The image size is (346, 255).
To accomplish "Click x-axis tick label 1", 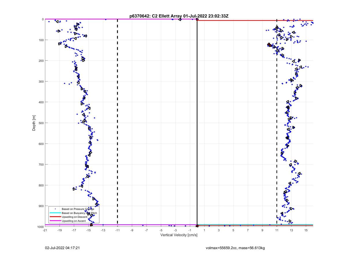I will coord(204,230).
